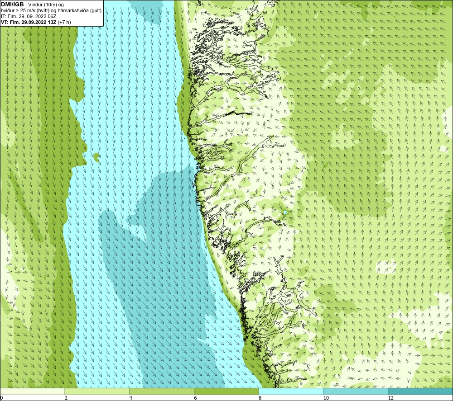The height and width of the screenshot is (401, 453).
Task: Click the thick black fjord line on the map
Action: coord(238,113)
